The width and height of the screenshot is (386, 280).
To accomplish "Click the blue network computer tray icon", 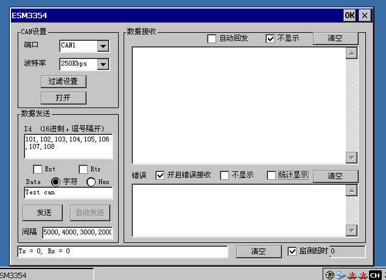I will coord(341,275).
